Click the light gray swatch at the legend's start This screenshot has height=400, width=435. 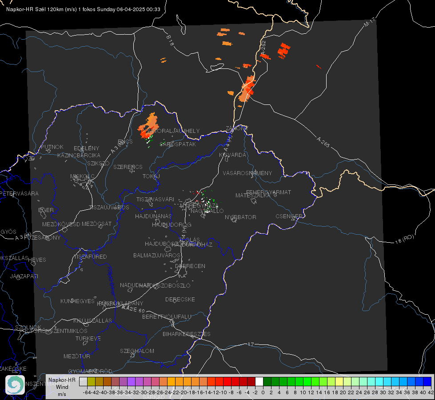tap(83, 382)
